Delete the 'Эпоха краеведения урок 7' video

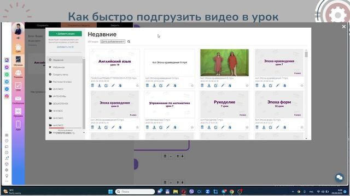pos(257,85)
